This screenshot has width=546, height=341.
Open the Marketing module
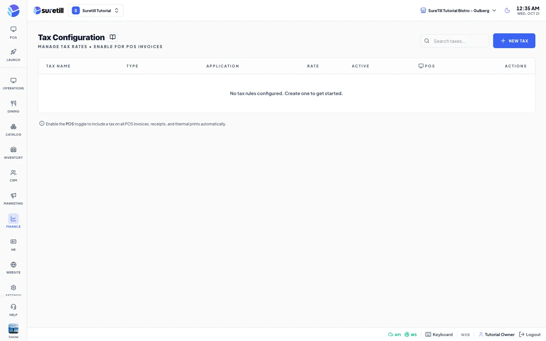(x=13, y=199)
